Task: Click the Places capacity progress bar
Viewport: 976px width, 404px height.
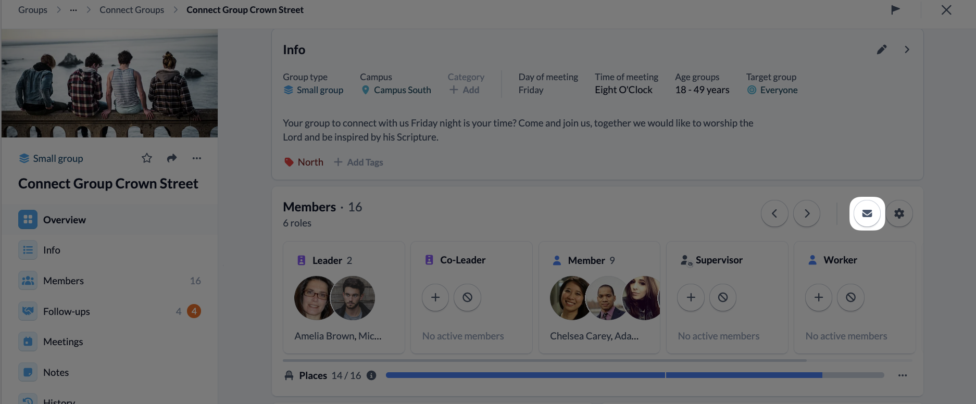Action: coord(635,375)
